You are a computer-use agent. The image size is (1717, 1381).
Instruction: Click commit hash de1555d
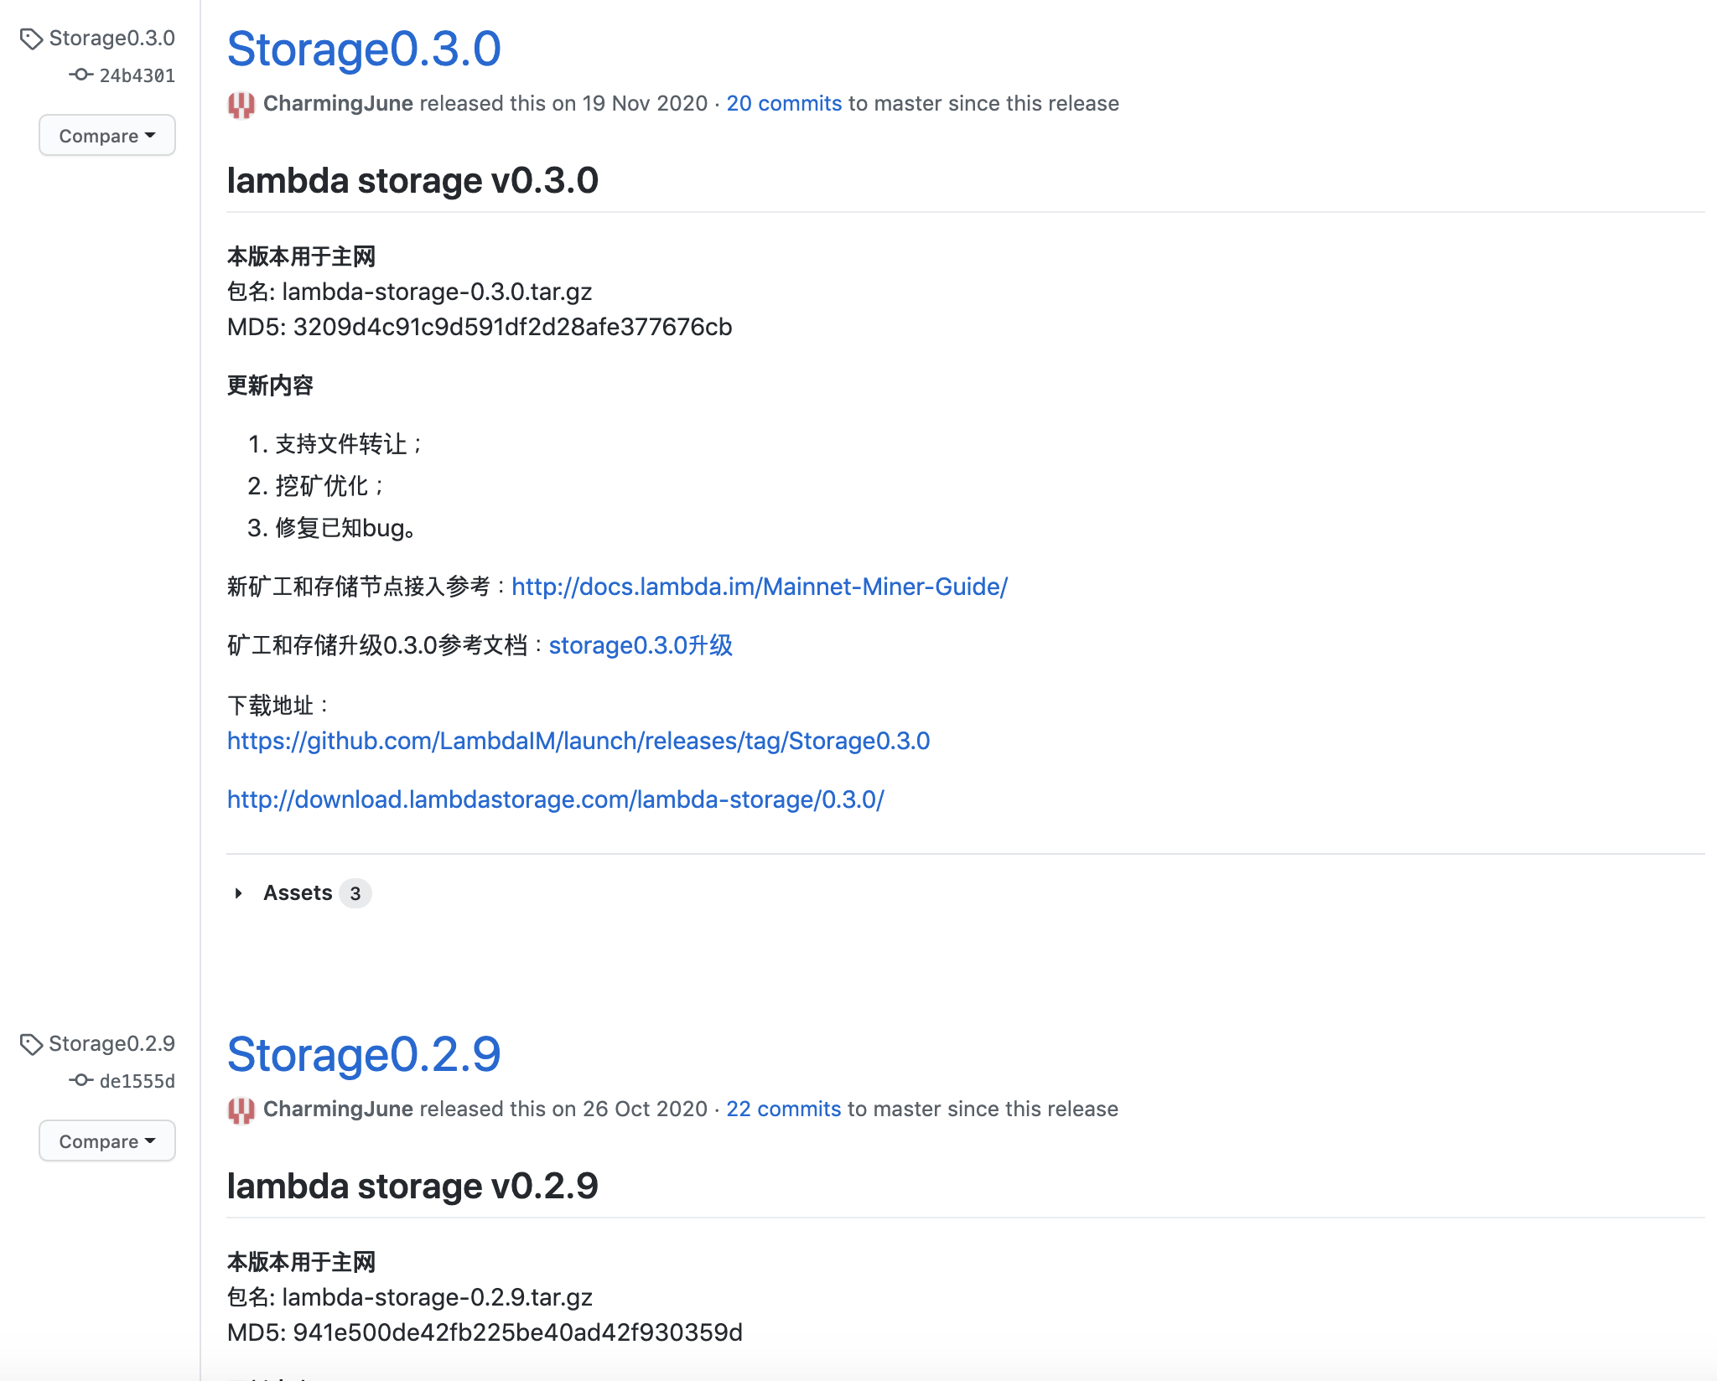[x=137, y=1081]
